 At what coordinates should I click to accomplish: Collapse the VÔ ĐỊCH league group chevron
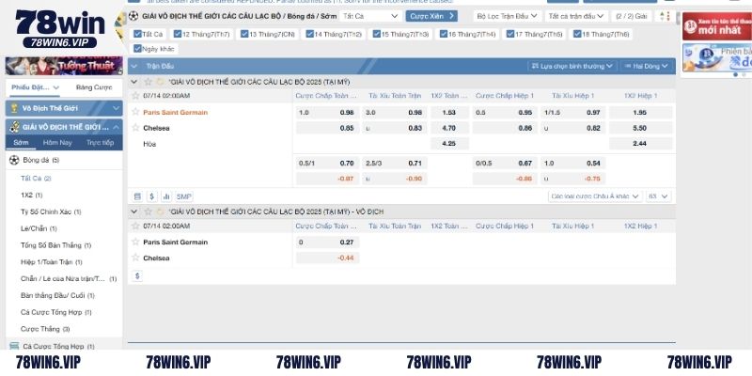tap(134, 211)
